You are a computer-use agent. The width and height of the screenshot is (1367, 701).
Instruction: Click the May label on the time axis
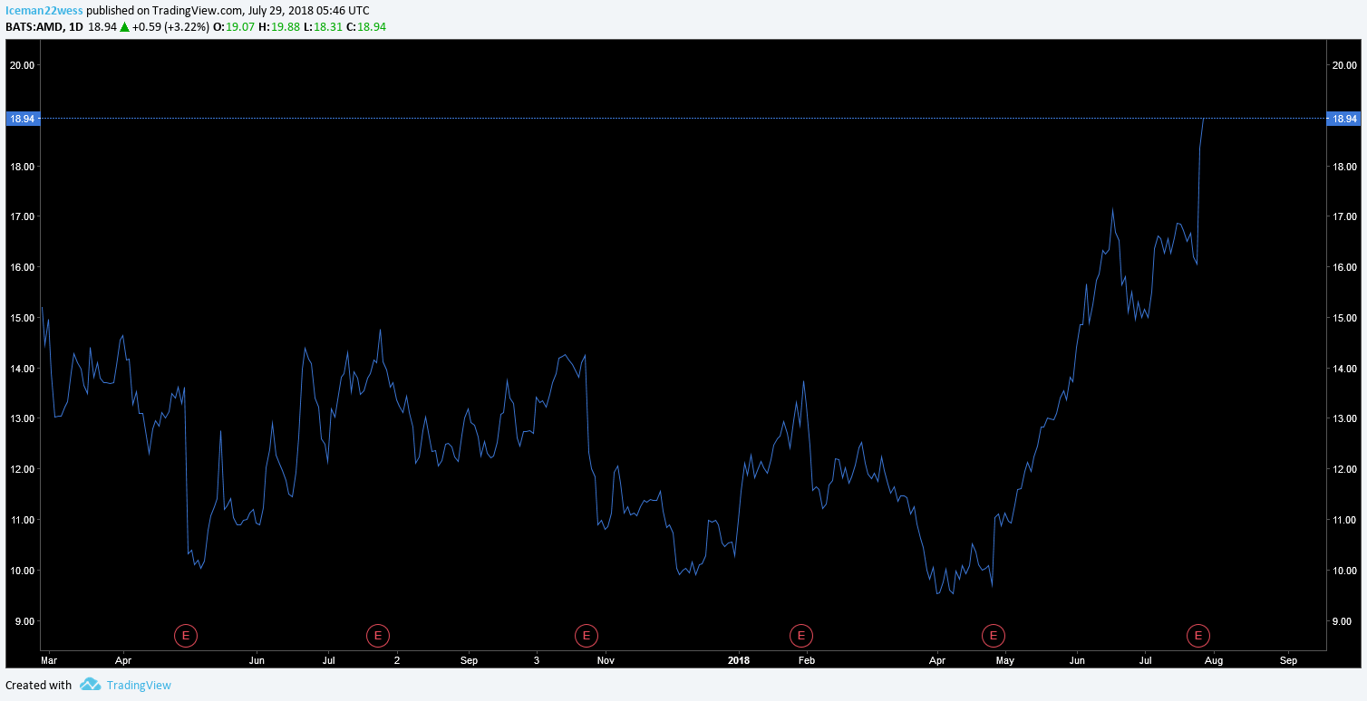pyautogui.click(x=1004, y=660)
